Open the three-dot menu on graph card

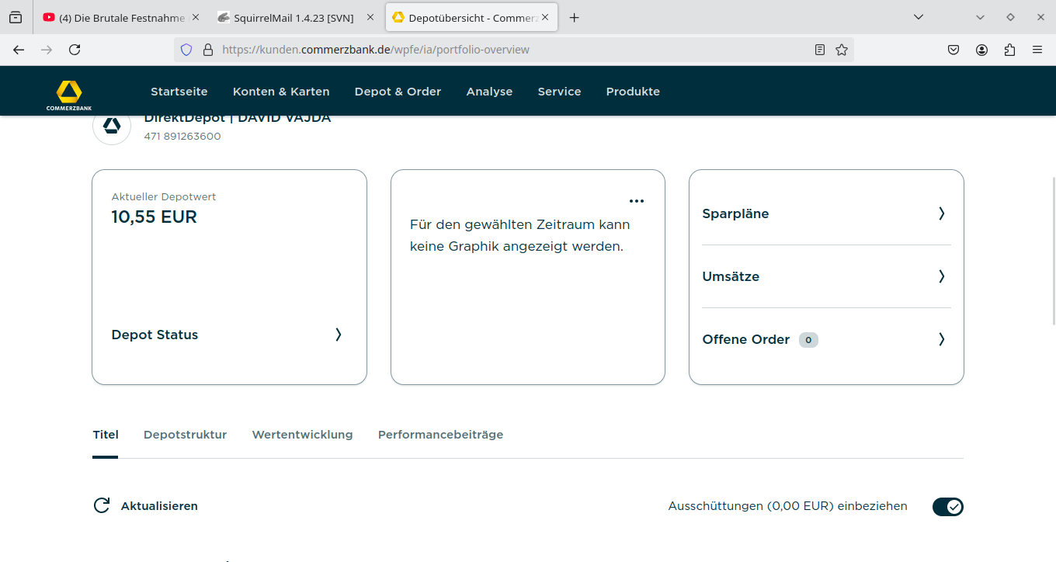637,201
